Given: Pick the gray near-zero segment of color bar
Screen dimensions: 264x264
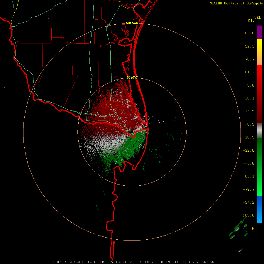Looking at the screenshot, I should click(259, 131).
